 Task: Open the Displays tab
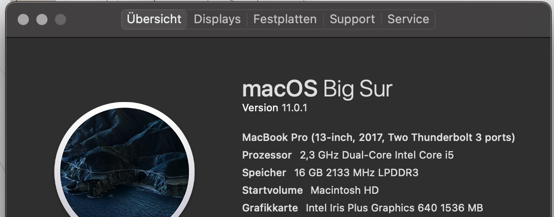[217, 19]
